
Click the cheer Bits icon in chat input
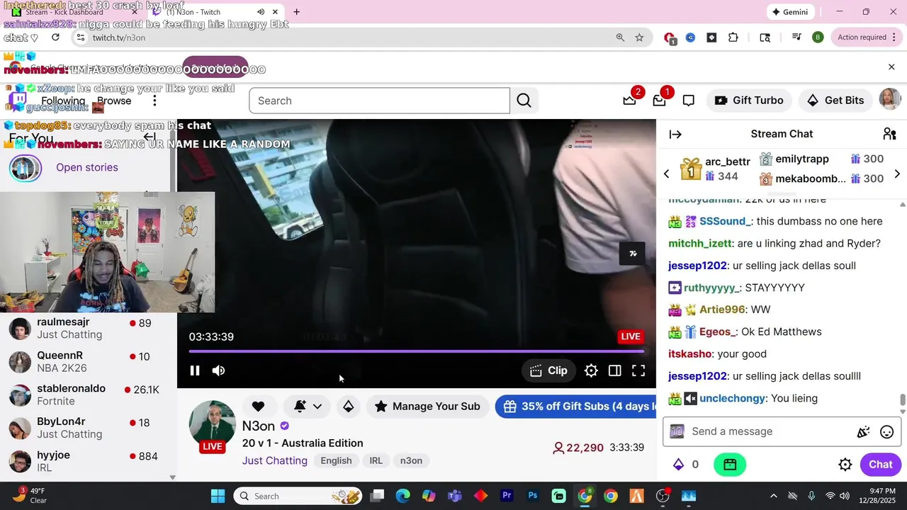tap(863, 432)
